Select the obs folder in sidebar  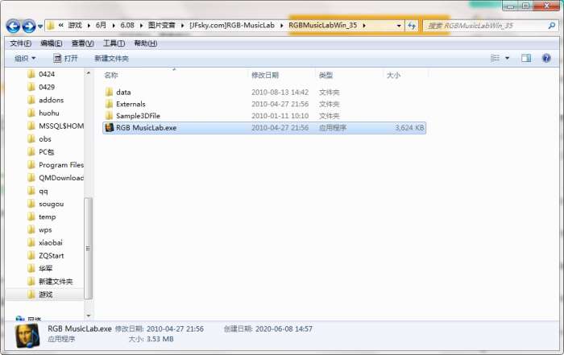tap(45, 139)
